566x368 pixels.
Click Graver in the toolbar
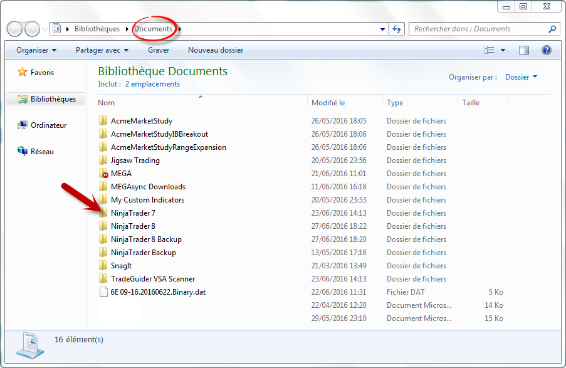[x=159, y=50]
